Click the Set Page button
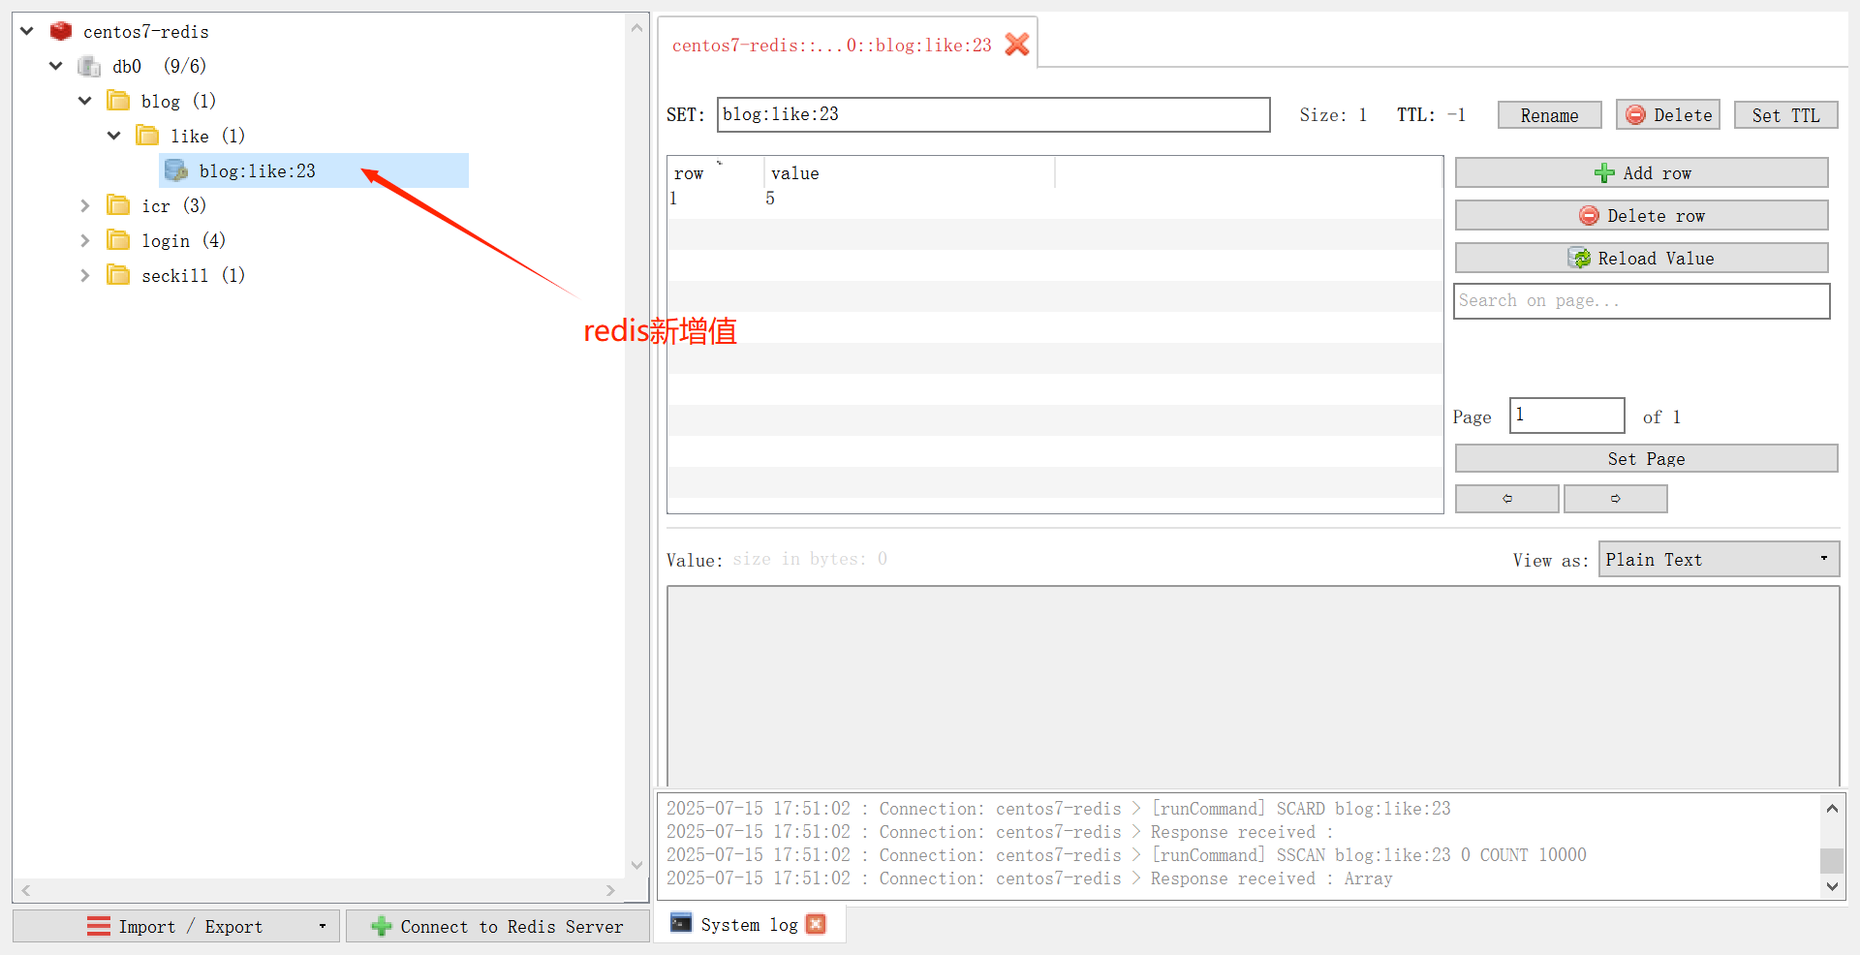1860x955 pixels. (1646, 458)
